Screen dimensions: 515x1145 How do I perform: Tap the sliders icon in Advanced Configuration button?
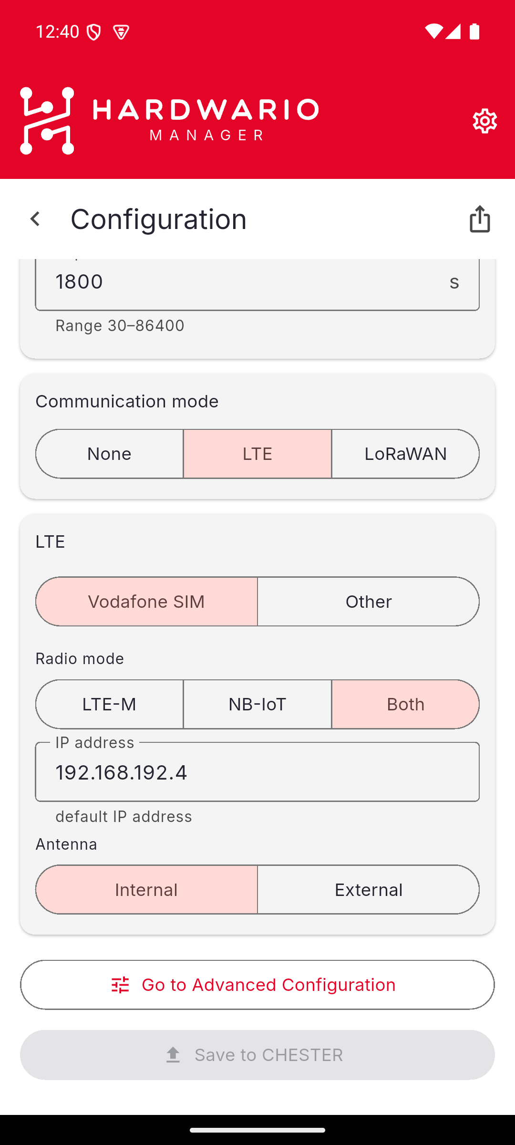click(120, 985)
